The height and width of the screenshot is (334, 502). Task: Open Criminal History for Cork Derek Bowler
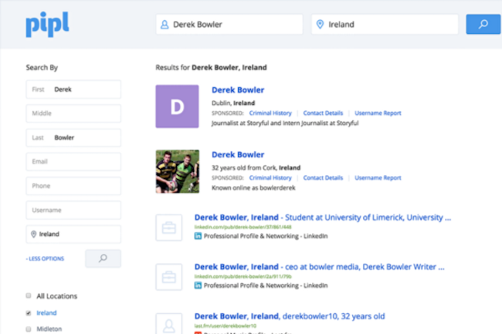270,177
